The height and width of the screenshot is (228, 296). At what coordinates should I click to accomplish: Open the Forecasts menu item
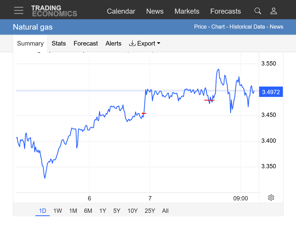(x=226, y=11)
